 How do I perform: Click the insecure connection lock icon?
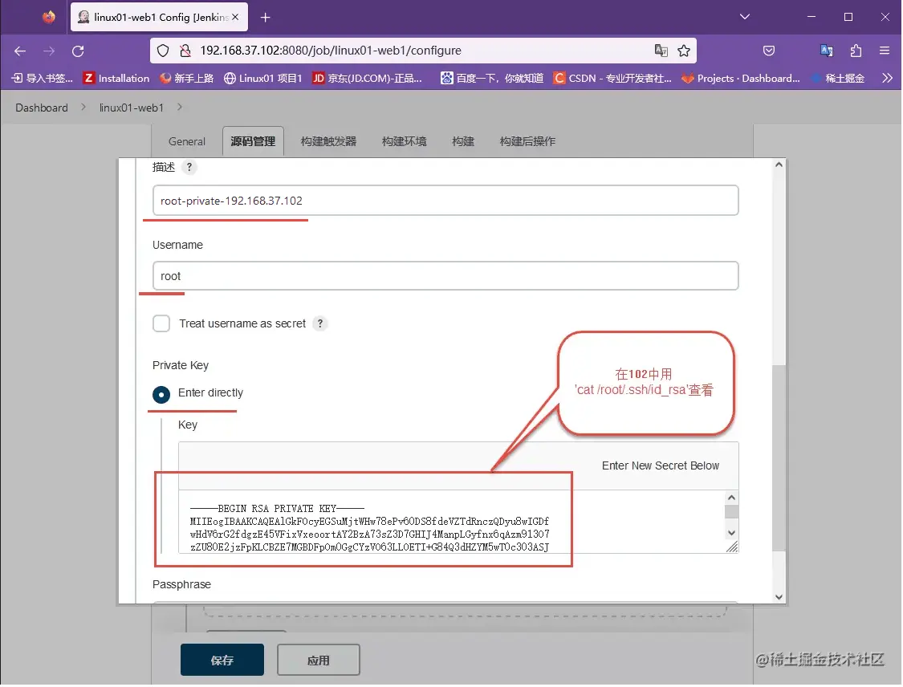185,51
